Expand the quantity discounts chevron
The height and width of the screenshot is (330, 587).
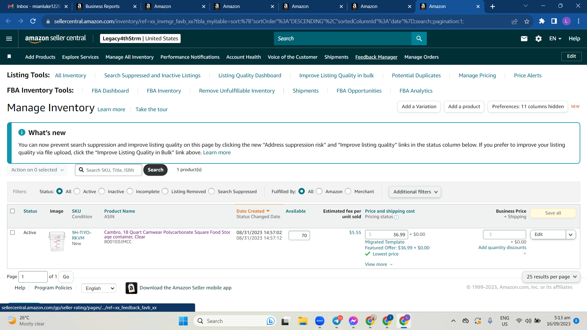525,254
